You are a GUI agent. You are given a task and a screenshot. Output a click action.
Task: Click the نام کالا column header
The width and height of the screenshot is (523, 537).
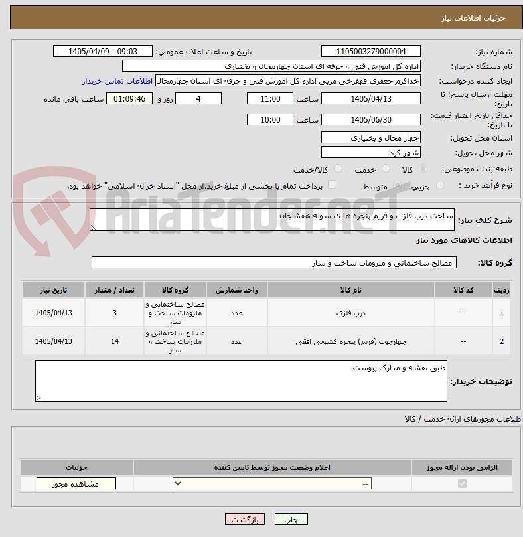tap(350, 290)
